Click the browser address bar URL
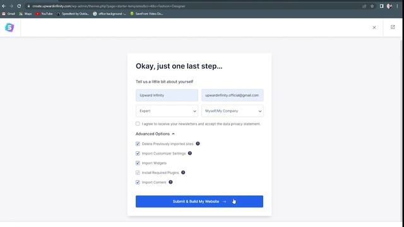The image size is (404, 227). [x=109, y=6]
